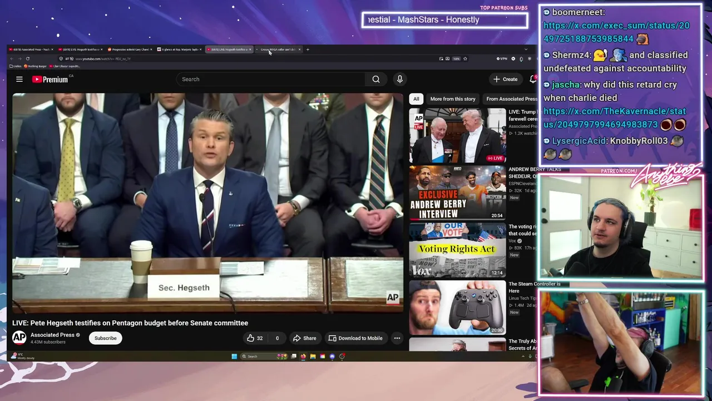The width and height of the screenshot is (712, 401).
Task: Open Task View on the taskbar
Action: click(x=294, y=356)
